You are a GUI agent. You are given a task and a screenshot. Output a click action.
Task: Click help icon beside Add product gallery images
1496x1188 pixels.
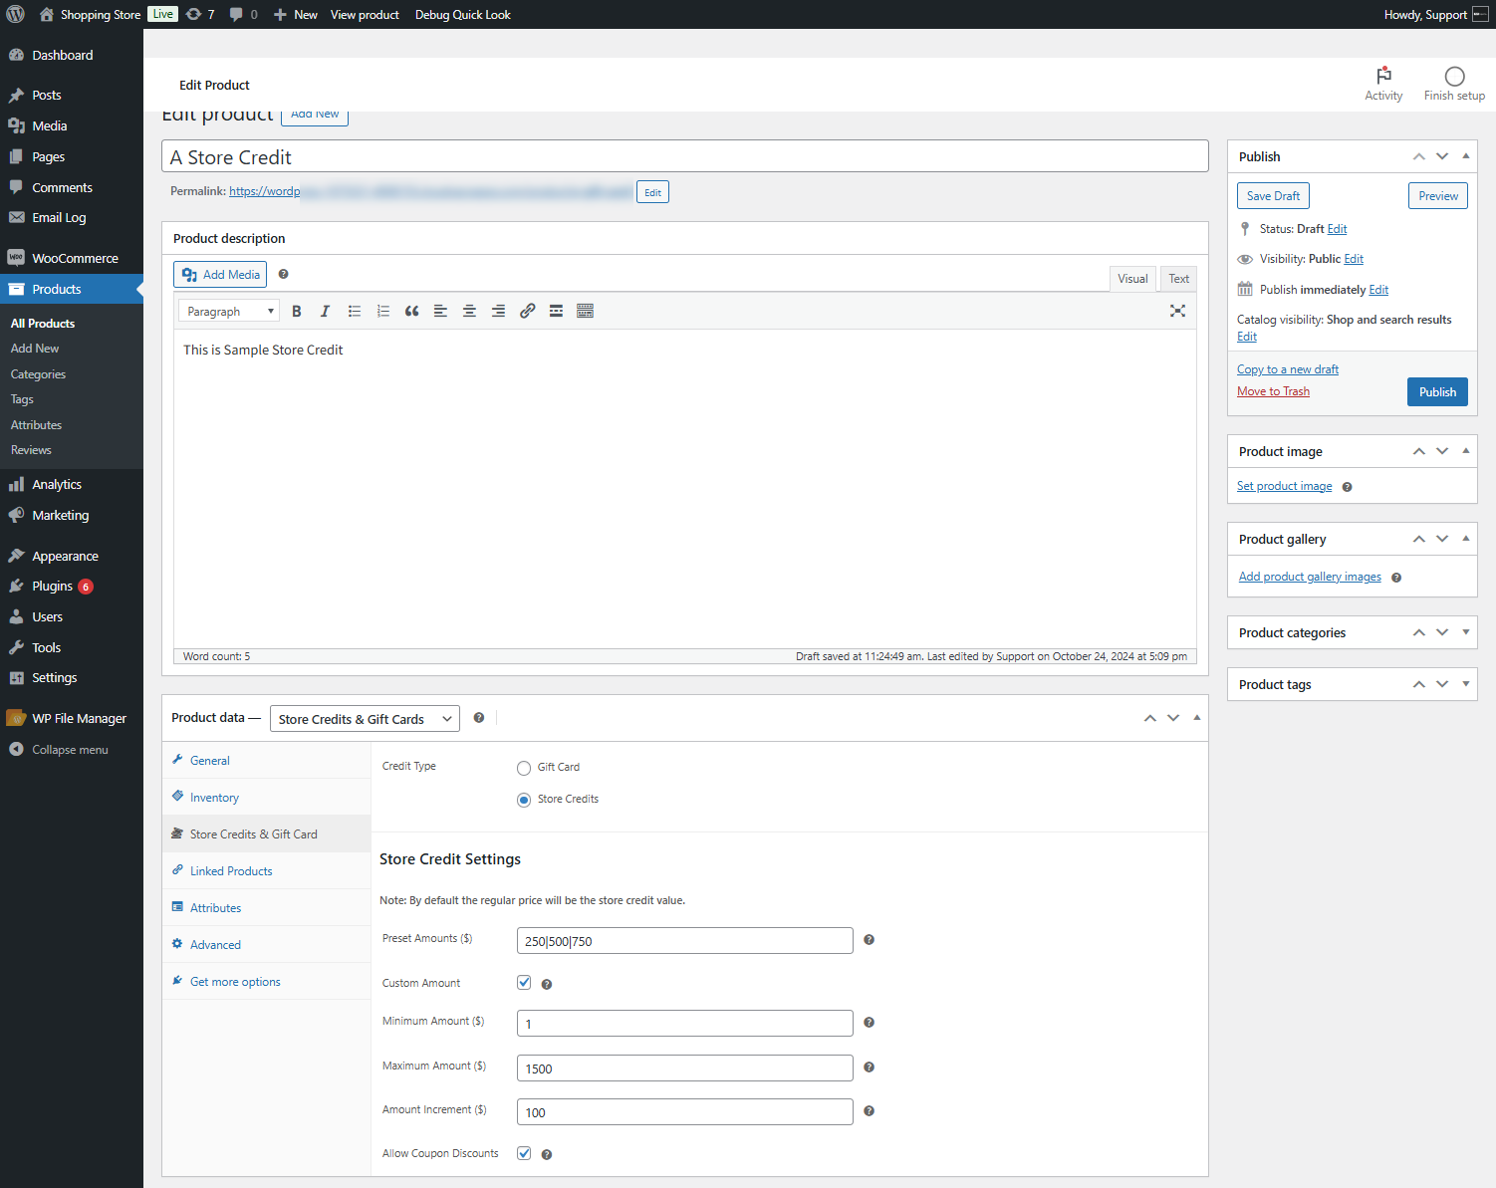tap(1396, 578)
